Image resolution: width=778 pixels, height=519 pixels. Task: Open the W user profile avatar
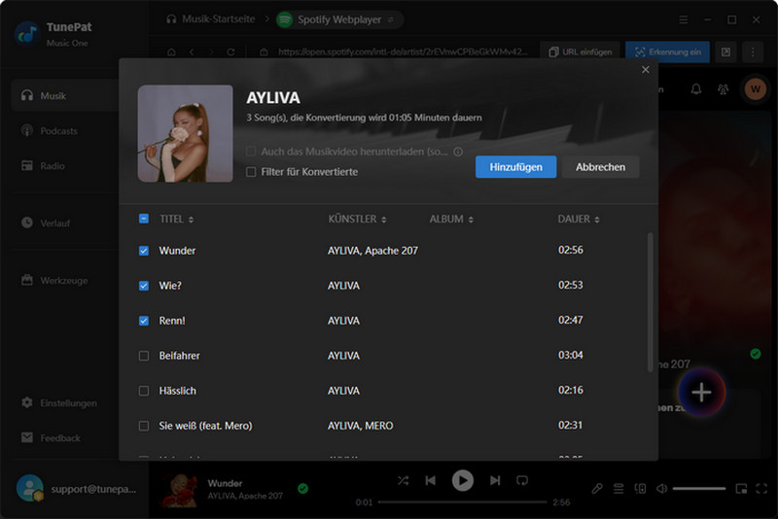pos(756,89)
